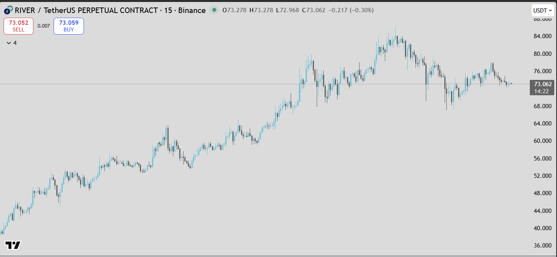Click the green market status dot
557x257 pixels.
(214, 10)
